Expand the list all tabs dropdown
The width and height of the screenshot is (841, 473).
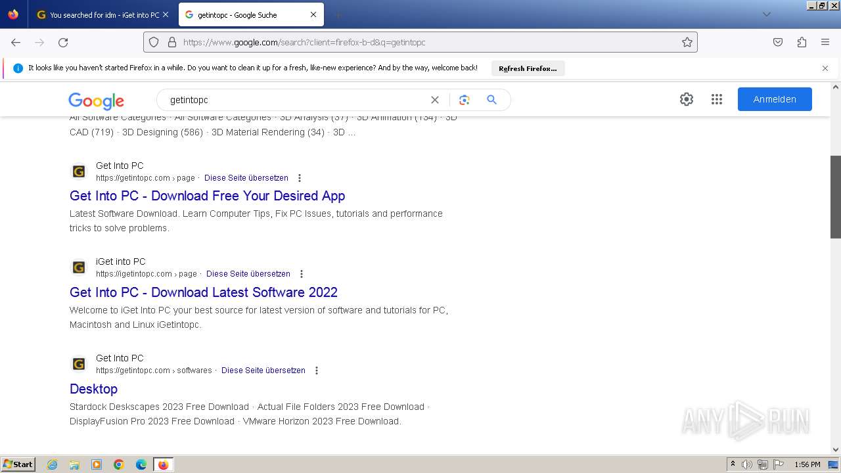(x=766, y=14)
